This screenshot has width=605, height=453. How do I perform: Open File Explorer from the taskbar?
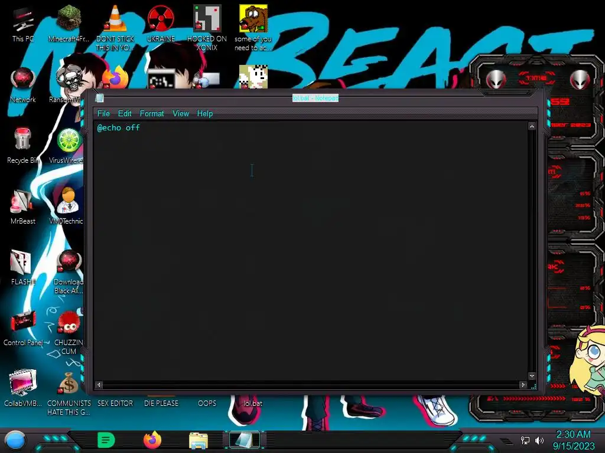(x=199, y=441)
